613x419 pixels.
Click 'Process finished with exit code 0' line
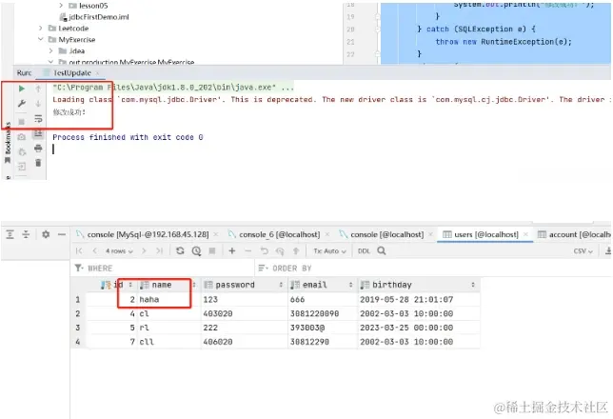pos(128,137)
